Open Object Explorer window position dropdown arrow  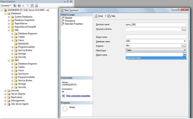(65, 2)
